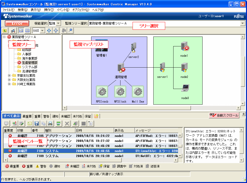
Task: Open the 100% zoom dropdown
Action: [x=42, y=31]
